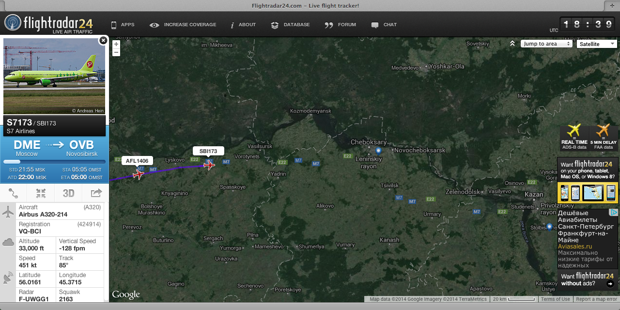Open the 3D view

tap(69, 193)
